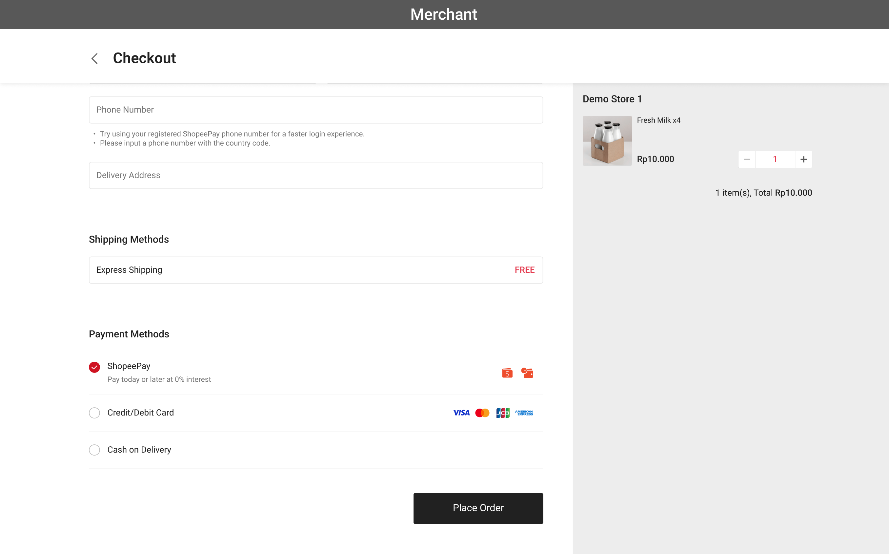Image resolution: width=889 pixels, height=554 pixels.
Task: Click the American Express card icon
Action: [x=524, y=412]
